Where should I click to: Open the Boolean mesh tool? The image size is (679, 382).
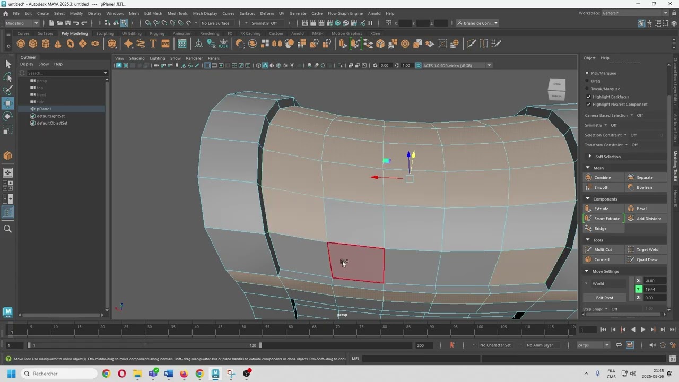[x=643, y=187]
